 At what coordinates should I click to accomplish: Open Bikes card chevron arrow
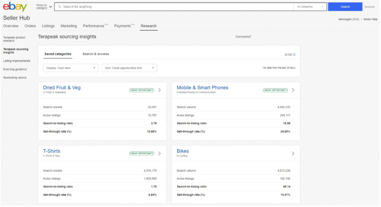tap(293, 153)
